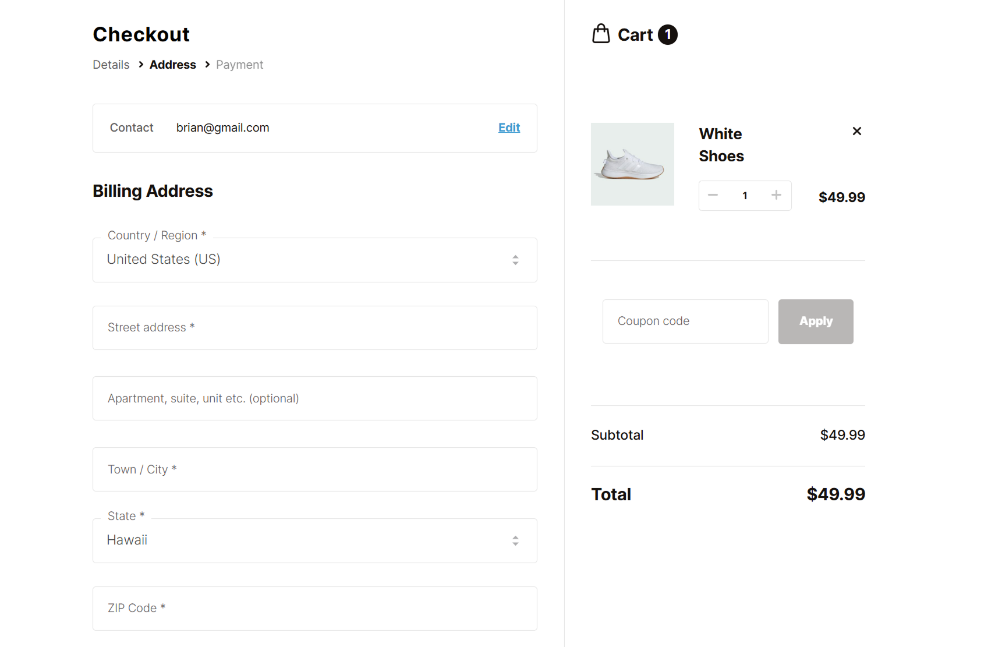Open the White Shoes product thumbnail
This screenshot has height=647, width=1002.
[x=632, y=164]
